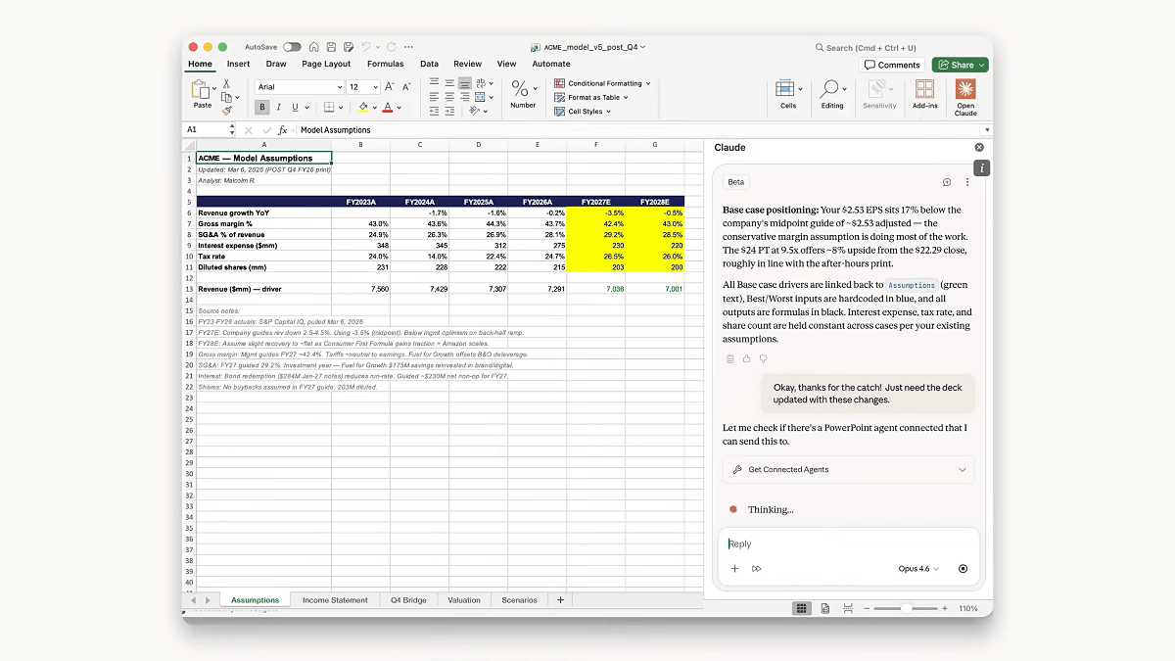Screen dimensions: 1175x661
Task: Click the Comments button
Action: coord(892,65)
